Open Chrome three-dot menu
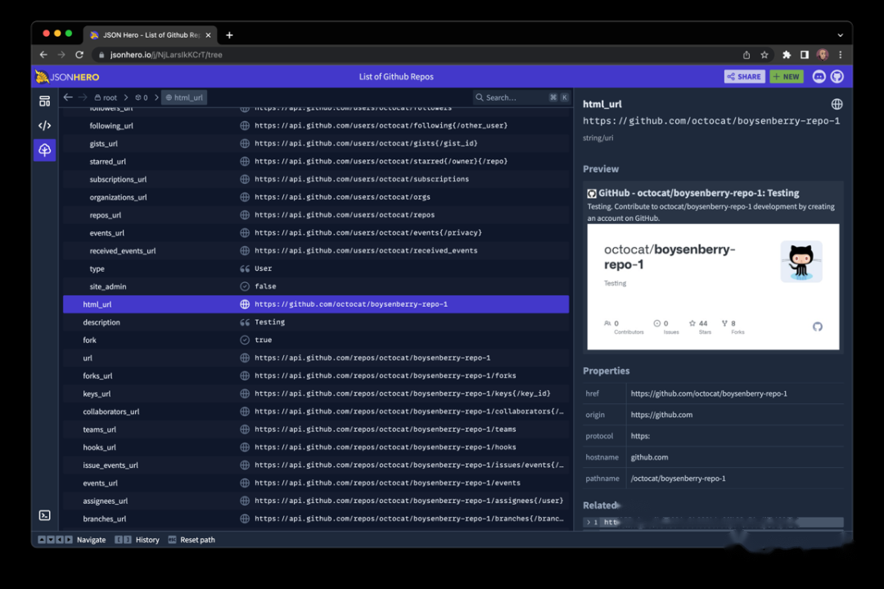Viewport: 884px width, 589px height. tap(841, 55)
